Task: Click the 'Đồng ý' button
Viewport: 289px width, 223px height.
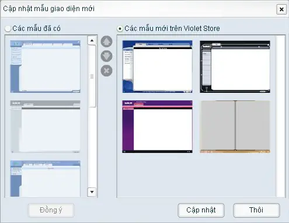Action: (51, 210)
